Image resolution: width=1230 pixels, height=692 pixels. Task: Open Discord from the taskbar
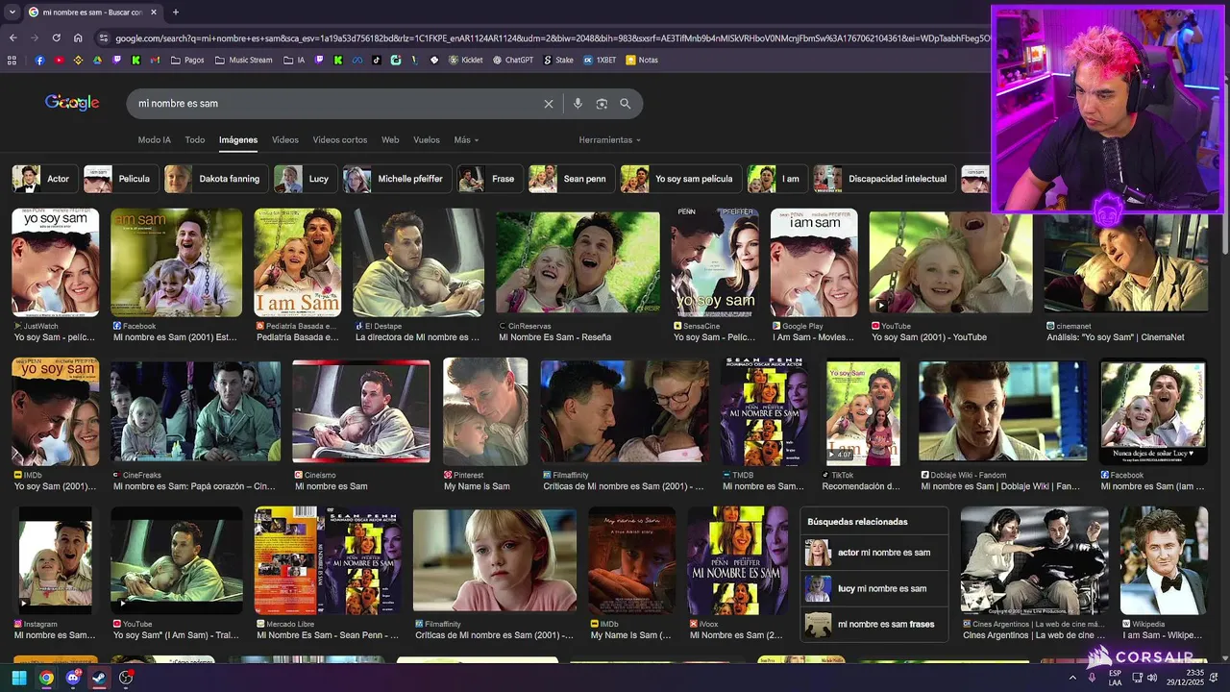coord(73,678)
